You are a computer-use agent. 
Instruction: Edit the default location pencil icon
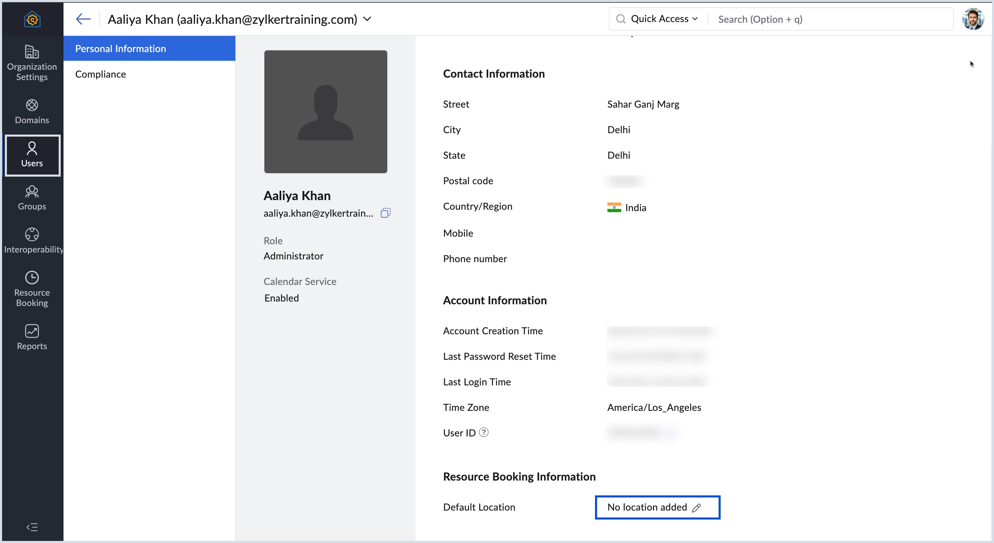pos(696,507)
